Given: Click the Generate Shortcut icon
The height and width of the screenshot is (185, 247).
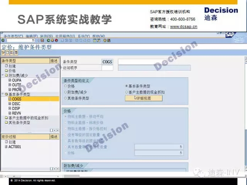Looking at the screenshot, I should [99, 41].
